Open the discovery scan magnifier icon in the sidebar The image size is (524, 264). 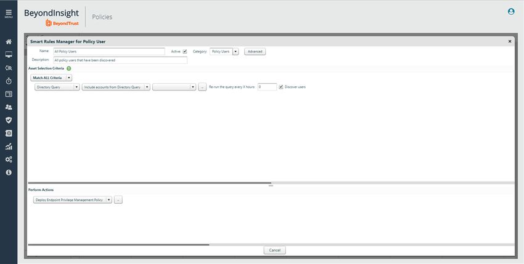[x=9, y=68]
